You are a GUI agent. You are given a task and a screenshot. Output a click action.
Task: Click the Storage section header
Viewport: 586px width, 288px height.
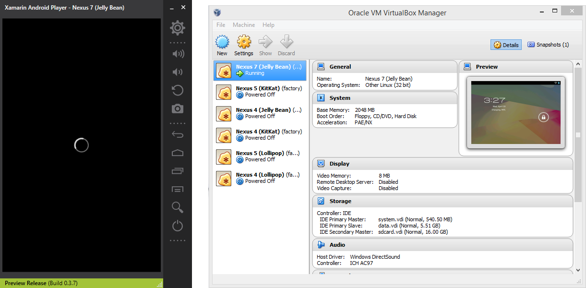(x=443, y=201)
